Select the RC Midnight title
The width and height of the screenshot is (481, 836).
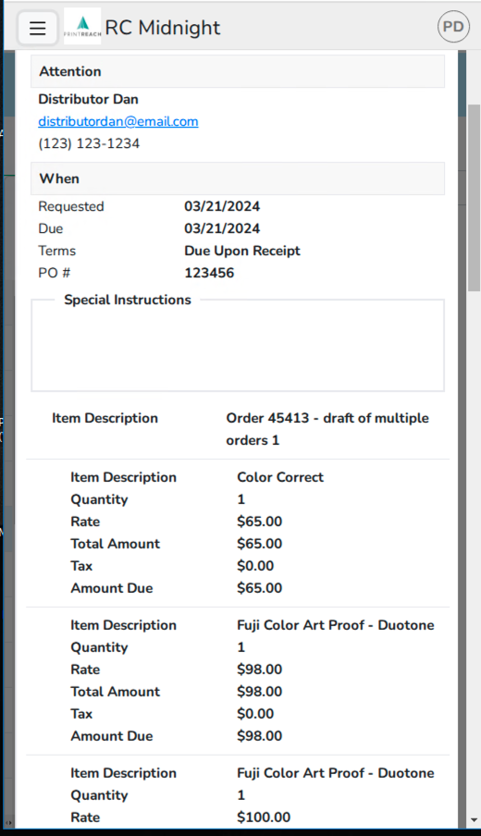click(163, 28)
